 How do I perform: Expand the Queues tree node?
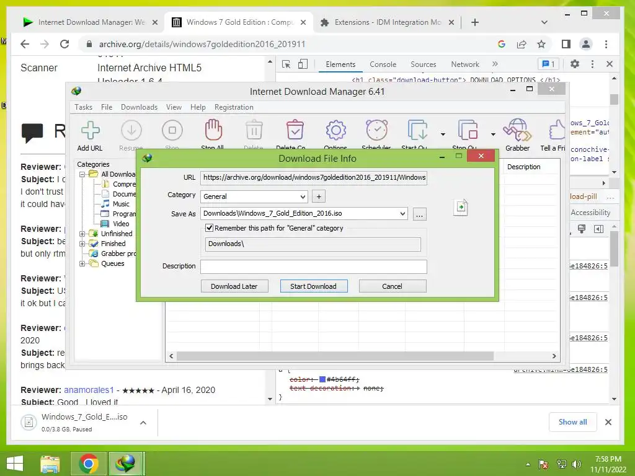click(82, 263)
